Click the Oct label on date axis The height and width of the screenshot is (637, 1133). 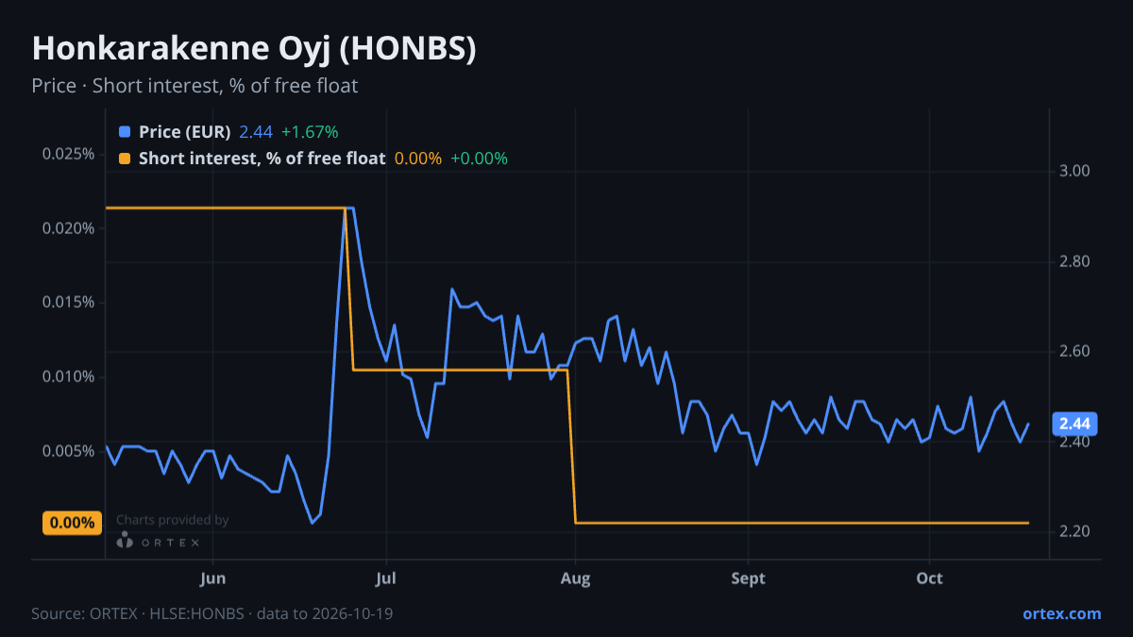[930, 578]
